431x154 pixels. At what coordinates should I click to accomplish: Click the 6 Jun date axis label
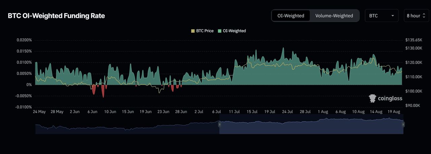coord(92,112)
